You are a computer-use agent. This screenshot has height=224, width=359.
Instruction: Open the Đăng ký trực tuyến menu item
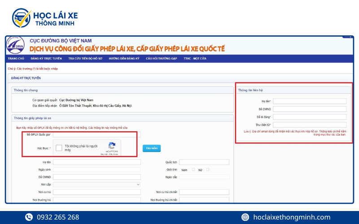point(46,59)
